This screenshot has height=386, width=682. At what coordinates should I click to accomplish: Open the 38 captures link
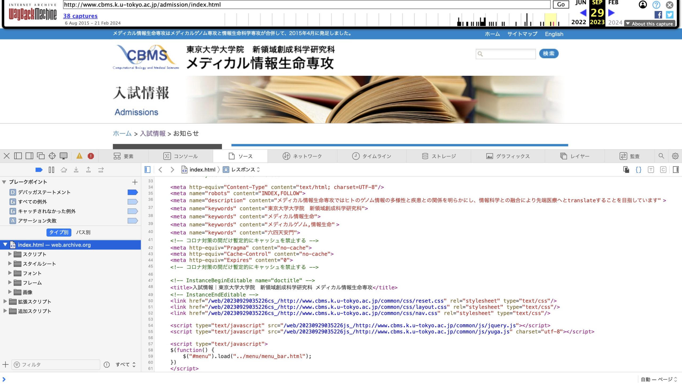pos(80,16)
